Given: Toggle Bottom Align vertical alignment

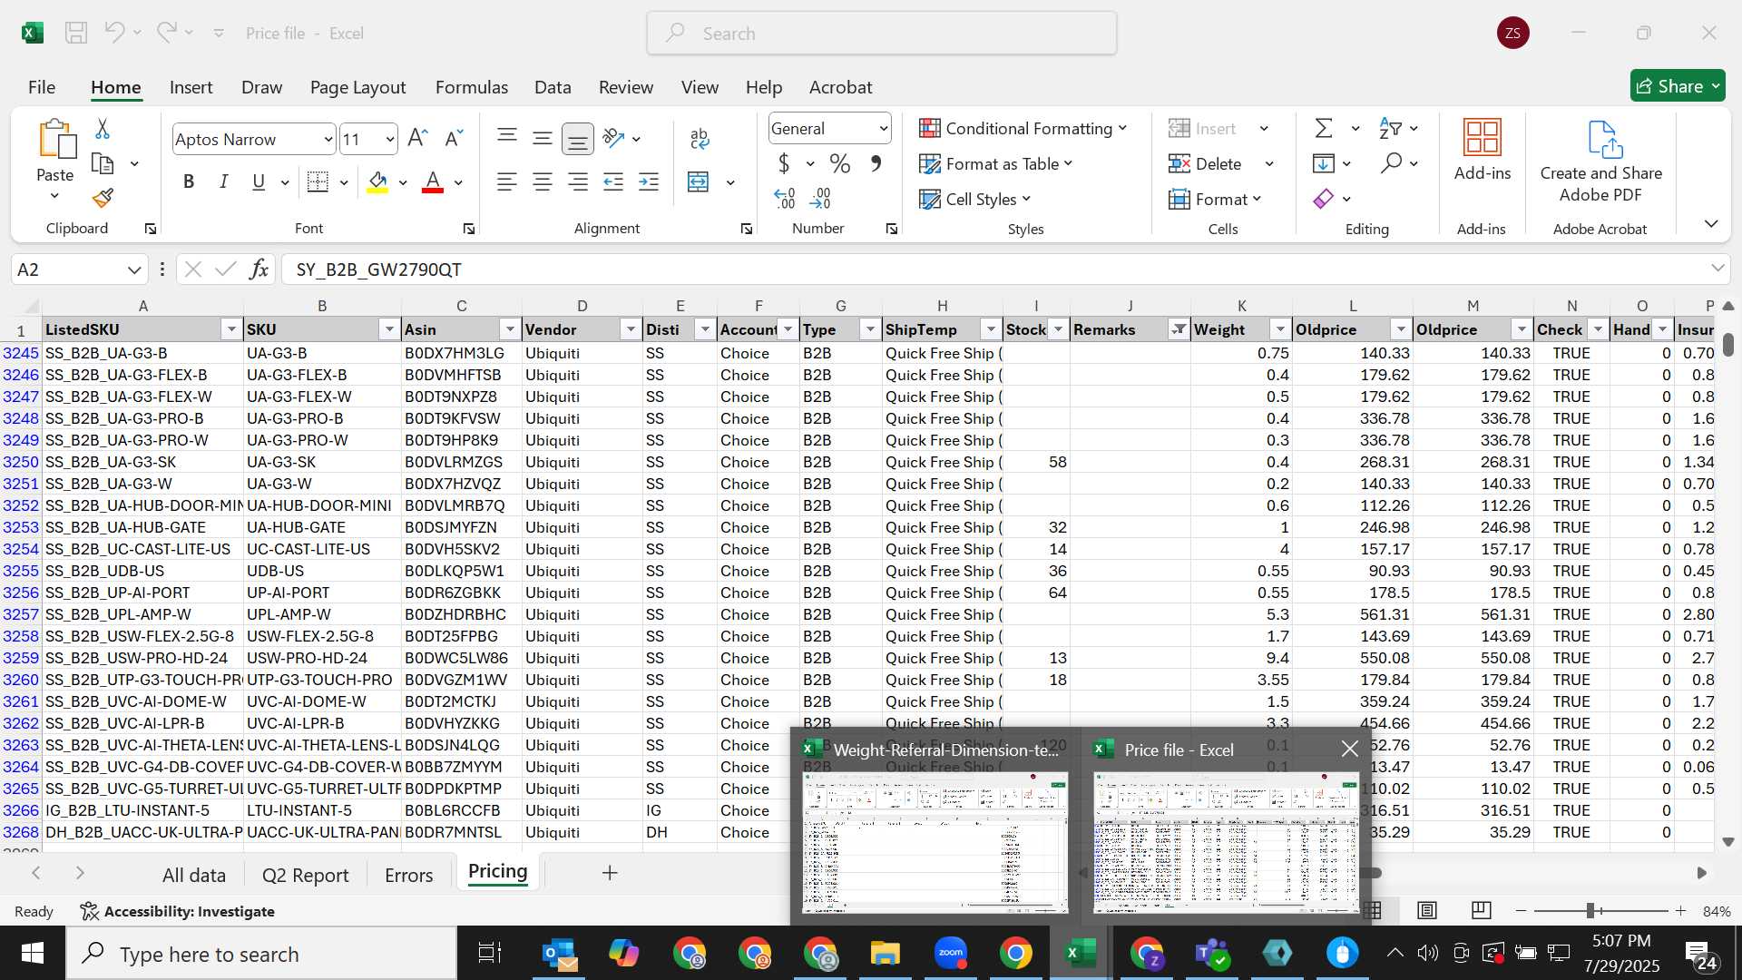Looking at the screenshot, I should point(578,138).
